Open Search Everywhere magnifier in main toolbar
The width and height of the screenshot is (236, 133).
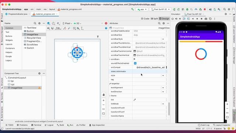tap(225, 9)
